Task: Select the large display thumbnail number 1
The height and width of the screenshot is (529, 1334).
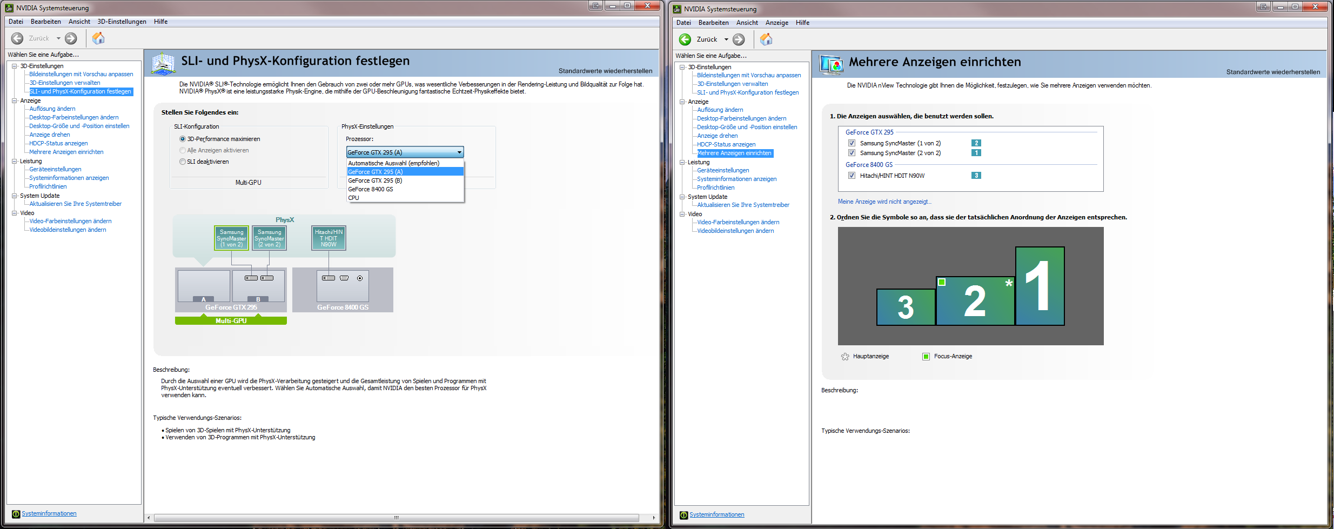Action: 1040,286
